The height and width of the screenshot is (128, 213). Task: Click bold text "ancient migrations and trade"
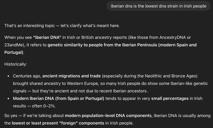point(71,76)
